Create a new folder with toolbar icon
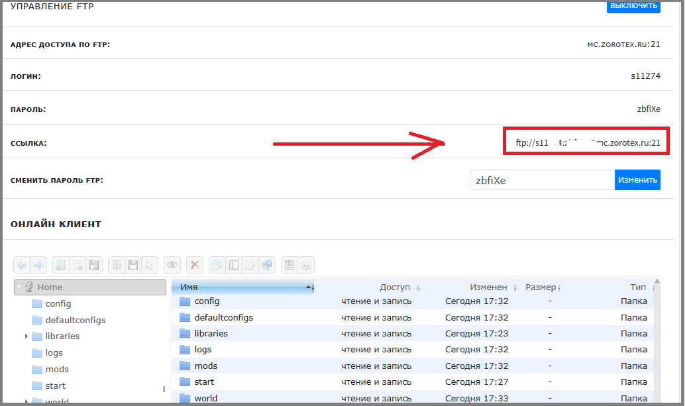 tap(61, 265)
